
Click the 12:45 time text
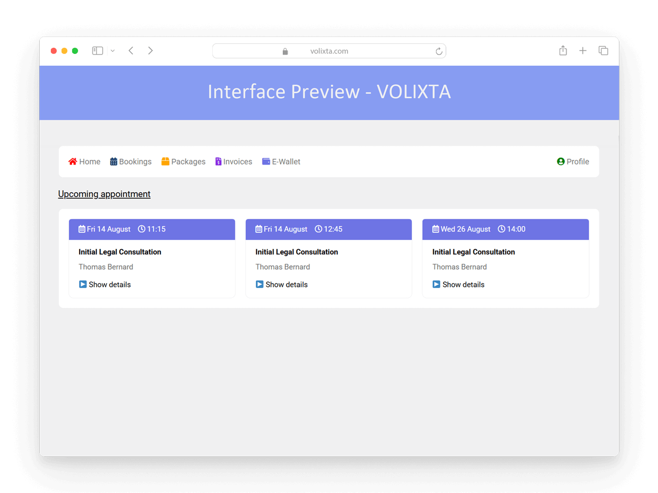[x=333, y=229]
